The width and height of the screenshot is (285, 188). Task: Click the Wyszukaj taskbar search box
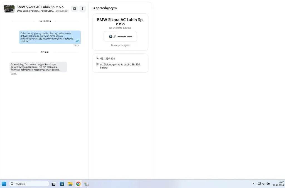[x=29, y=184]
